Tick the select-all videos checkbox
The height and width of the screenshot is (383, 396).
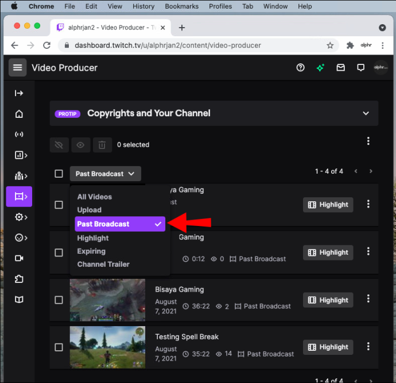click(x=59, y=174)
